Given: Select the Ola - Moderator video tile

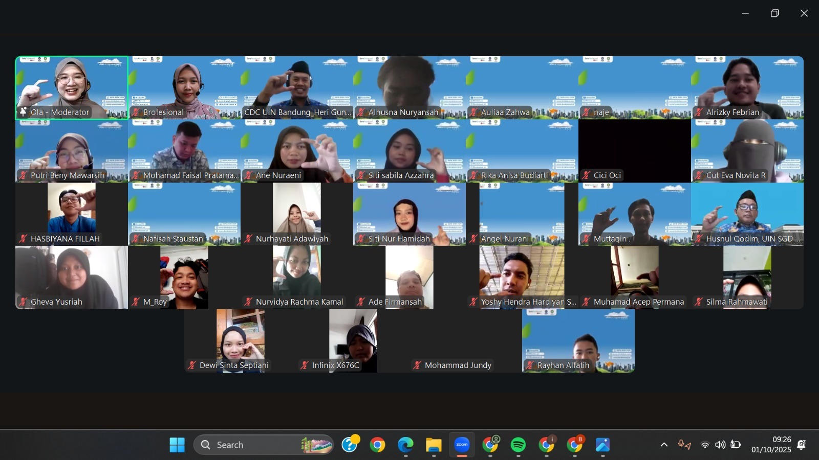Looking at the screenshot, I should [x=72, y=87].
